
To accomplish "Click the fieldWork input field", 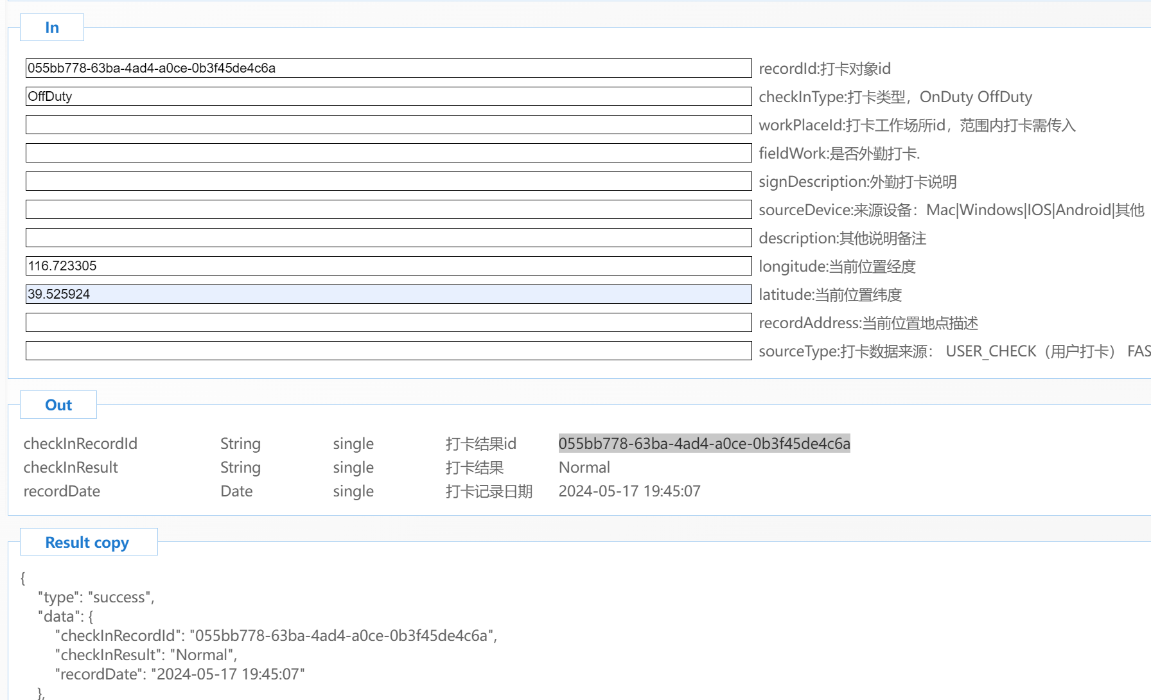I will [x=389, y=153].
